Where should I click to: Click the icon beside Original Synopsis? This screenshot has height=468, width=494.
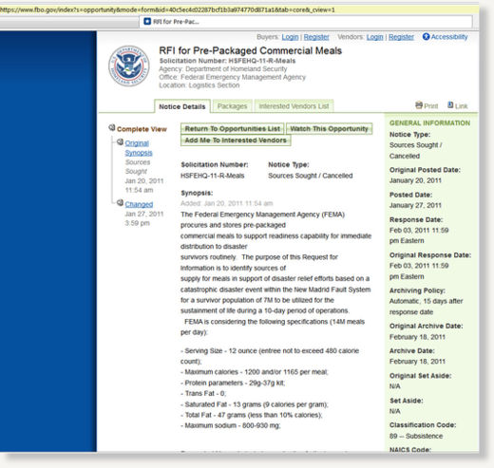pyautogui.click(x=120, y=142)
